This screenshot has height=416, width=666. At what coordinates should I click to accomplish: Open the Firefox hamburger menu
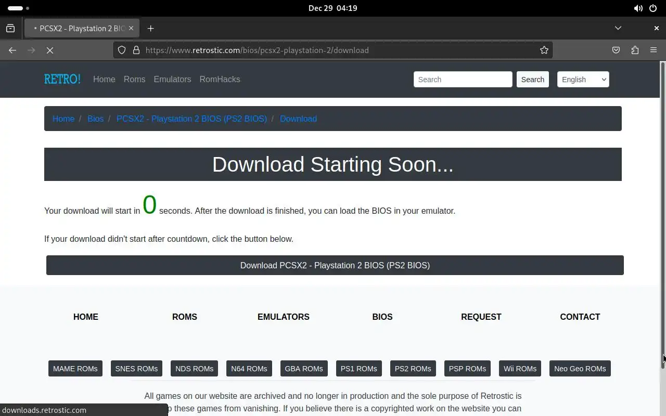[654, 50]
